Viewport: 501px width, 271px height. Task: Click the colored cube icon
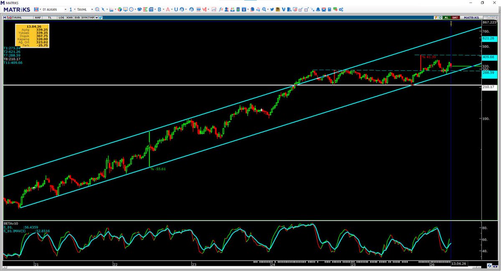pos(119,9)
